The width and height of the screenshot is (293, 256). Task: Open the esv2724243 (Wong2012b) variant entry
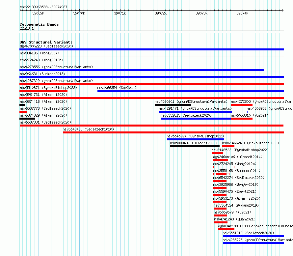(41, 60)
